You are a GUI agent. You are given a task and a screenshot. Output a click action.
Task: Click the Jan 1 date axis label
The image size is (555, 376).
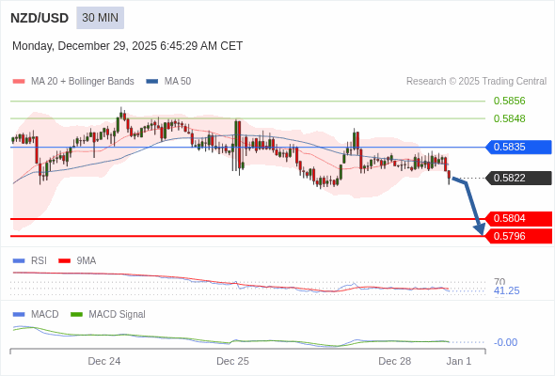tap(459, 361)
